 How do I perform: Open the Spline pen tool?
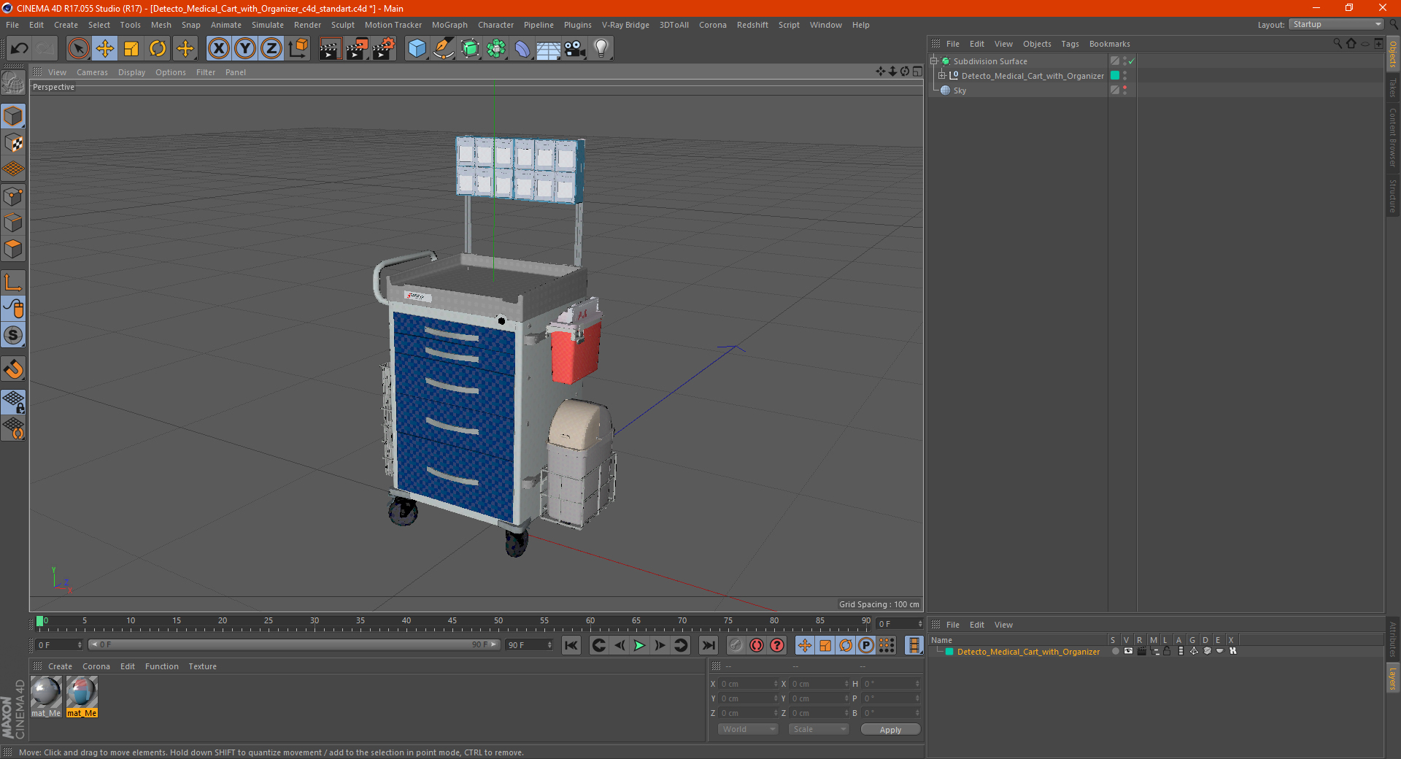[444, 49]
